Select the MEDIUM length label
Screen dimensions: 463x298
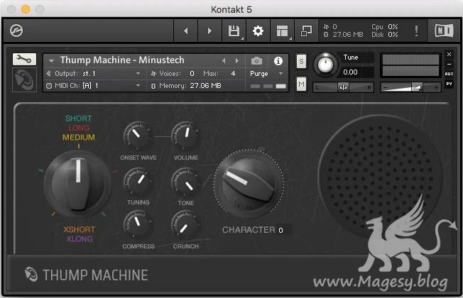pyautogui.click(x=79, y=137)
